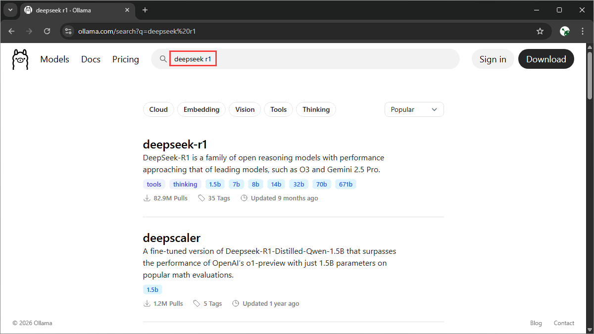Click the 32b size tag
The height and width of the screenshot is (334, 594).
pos(298,184)
